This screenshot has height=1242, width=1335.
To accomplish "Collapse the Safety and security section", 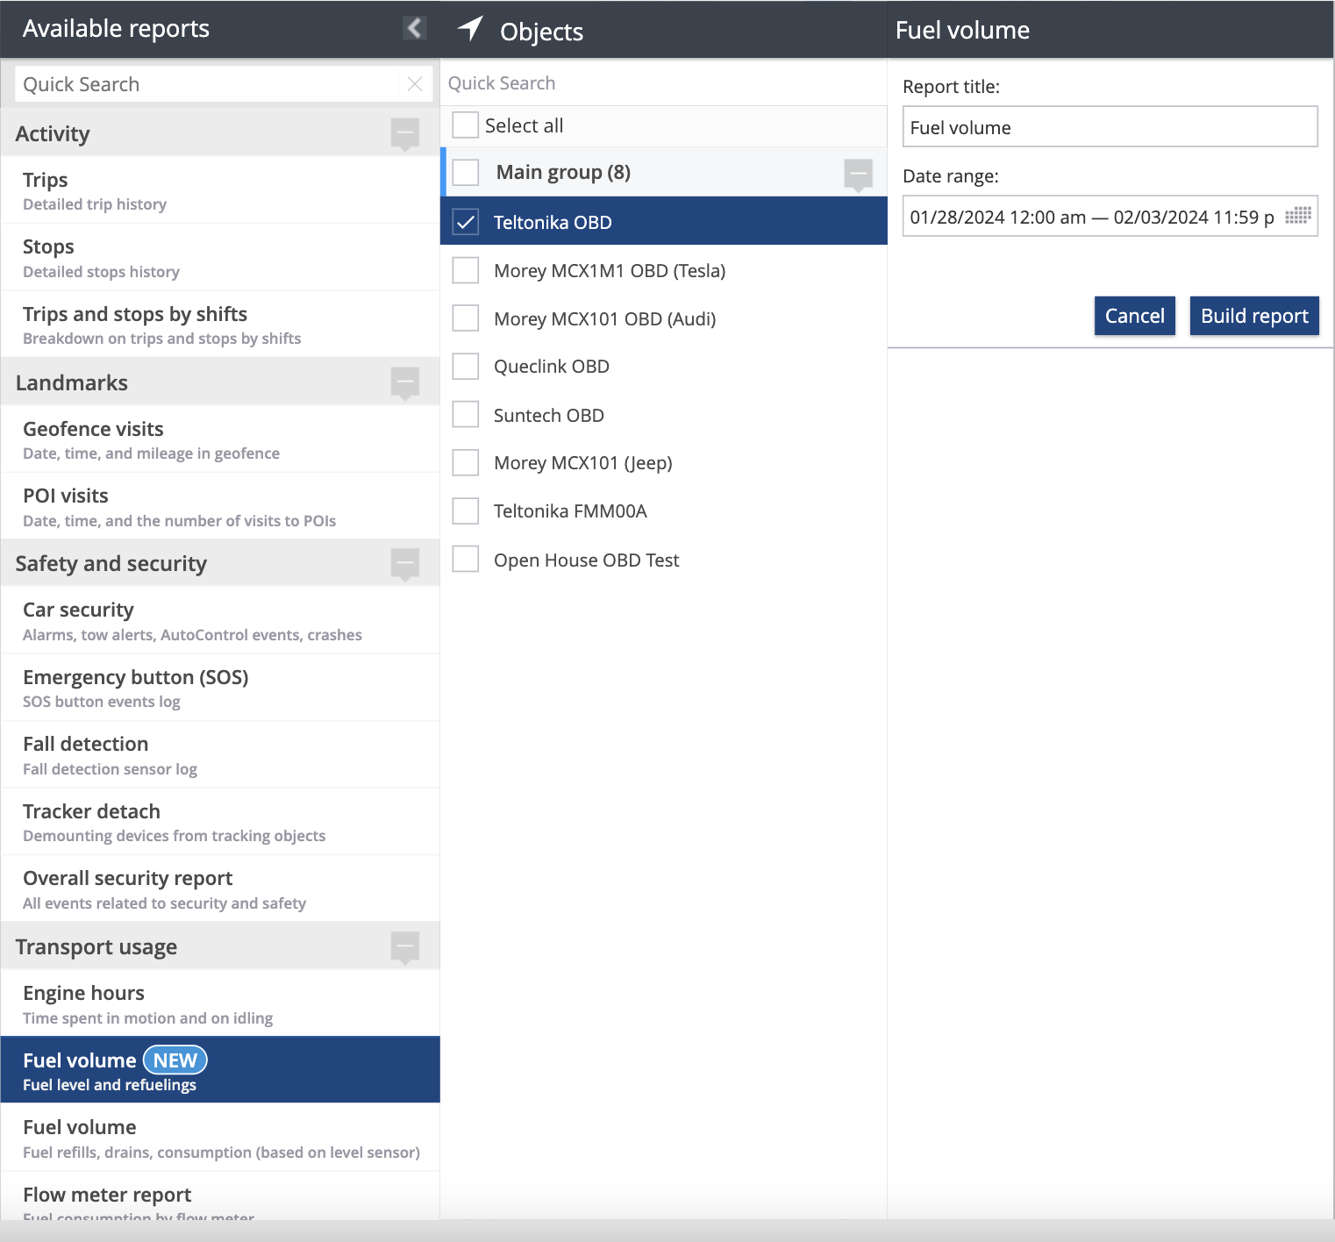I will [405, 564].
